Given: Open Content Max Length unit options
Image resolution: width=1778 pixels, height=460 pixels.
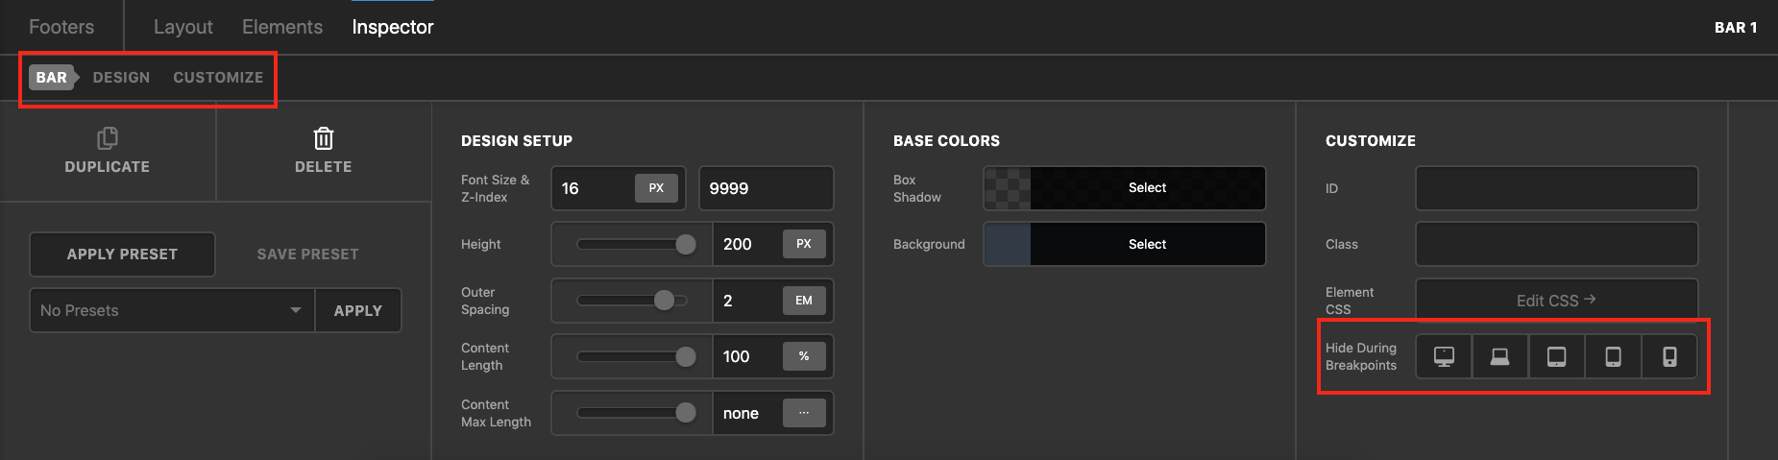Looking at the screenshot, I should click(804, 413).
